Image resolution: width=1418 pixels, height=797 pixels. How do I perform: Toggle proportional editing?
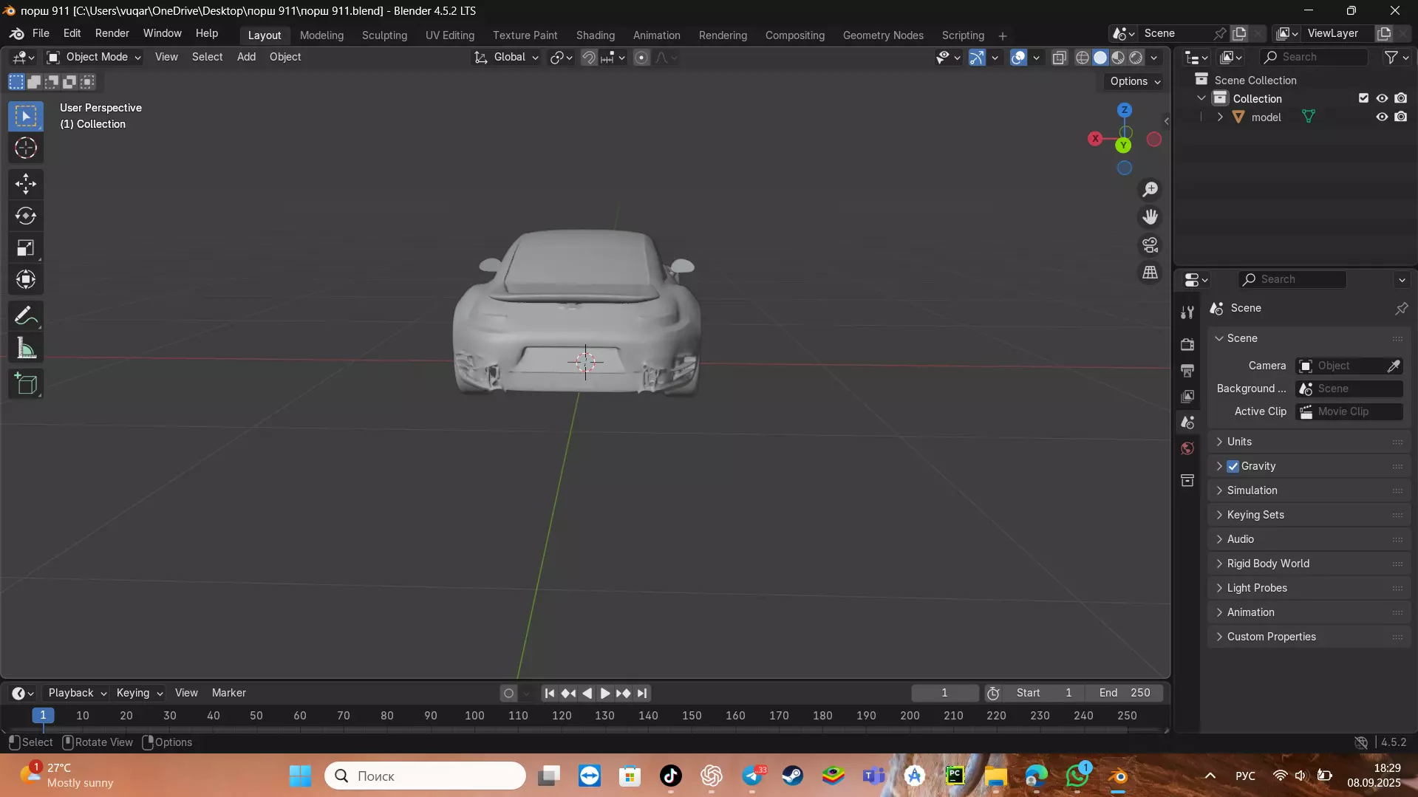641,58
